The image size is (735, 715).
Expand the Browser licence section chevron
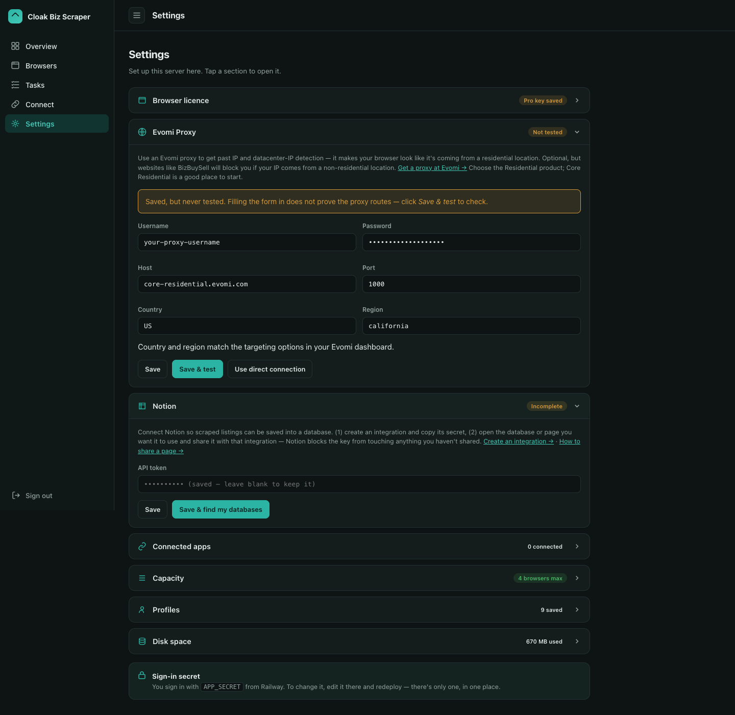pos(577,101)
